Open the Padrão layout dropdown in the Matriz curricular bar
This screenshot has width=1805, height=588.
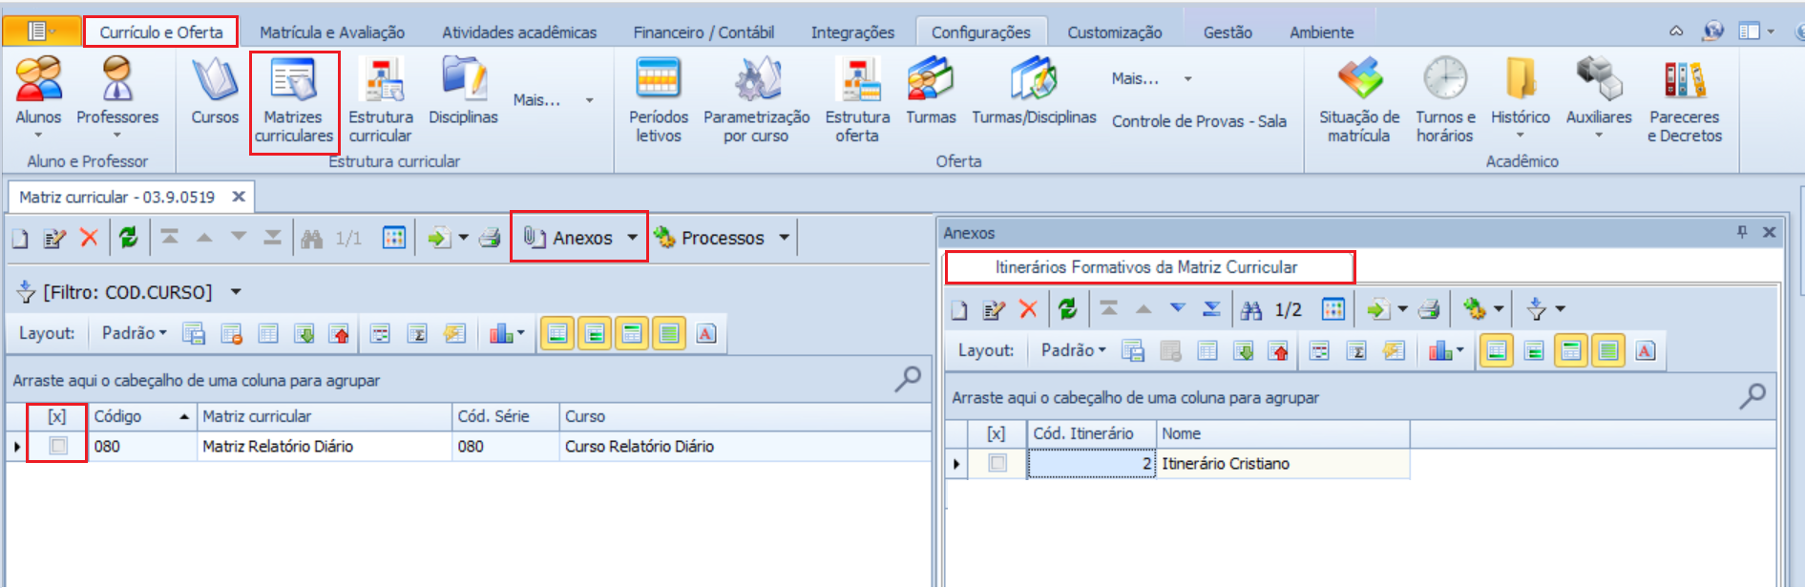pyautogui.click(x=135, y=333)
